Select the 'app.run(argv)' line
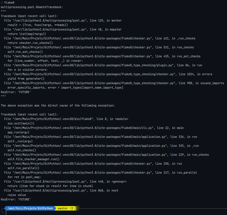227x215 pixels. point(18,133)
